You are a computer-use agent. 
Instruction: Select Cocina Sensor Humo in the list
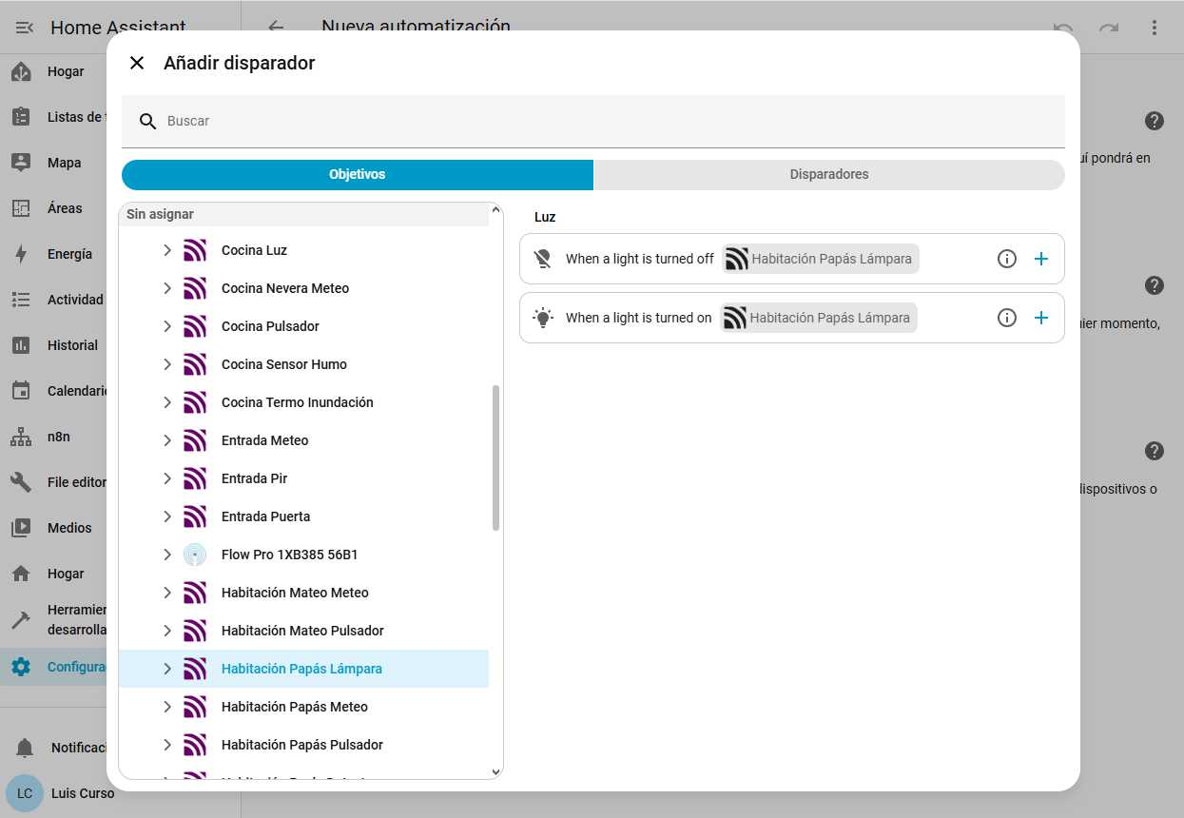pyautogui.click(x=283, y=364)
